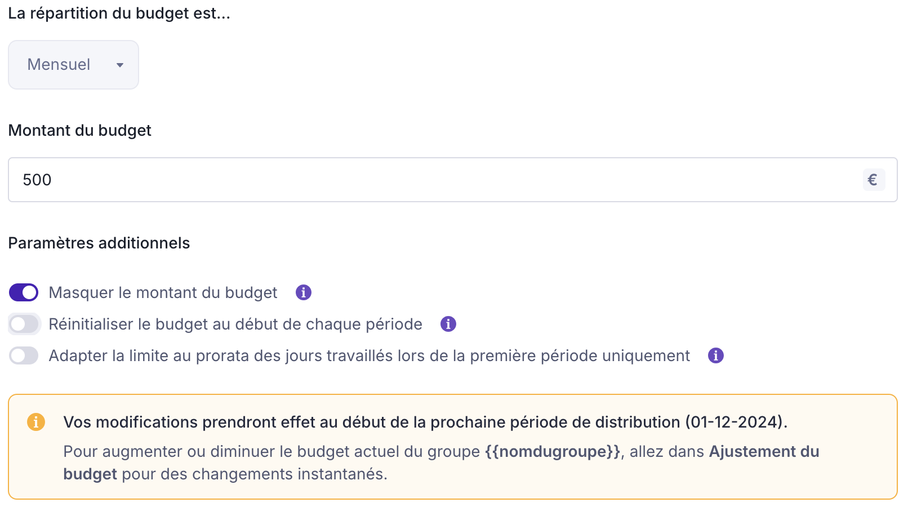Click info icon next to Réinitialiser le budget
The height and width of the screenshot is (507, 908).
448,324
